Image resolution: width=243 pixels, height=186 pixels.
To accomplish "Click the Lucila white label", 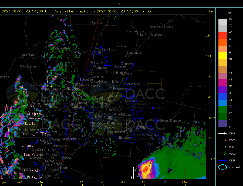I will (30, 124).
